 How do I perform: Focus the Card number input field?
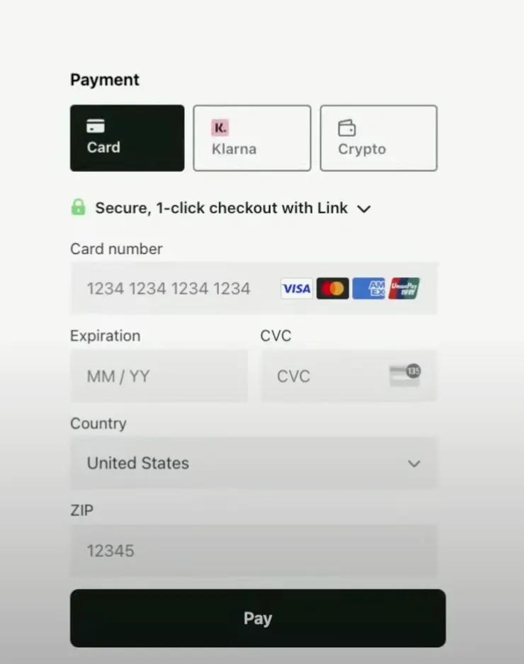point(254,288)
